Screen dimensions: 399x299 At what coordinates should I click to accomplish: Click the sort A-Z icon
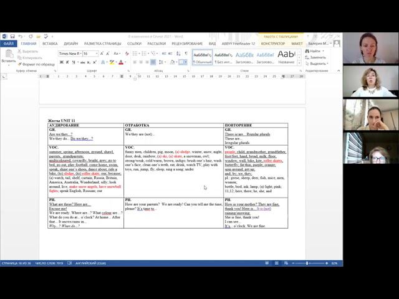click(x=179, y=54)
